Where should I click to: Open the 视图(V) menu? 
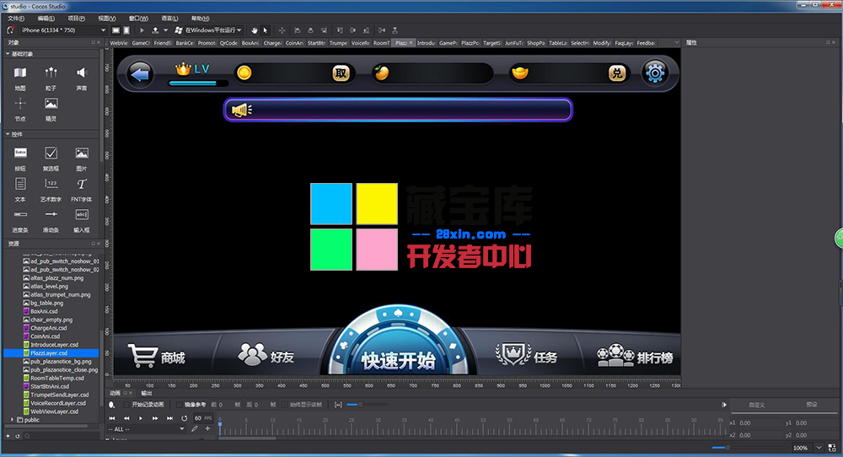pyautogui.click(x=107, y=19)
